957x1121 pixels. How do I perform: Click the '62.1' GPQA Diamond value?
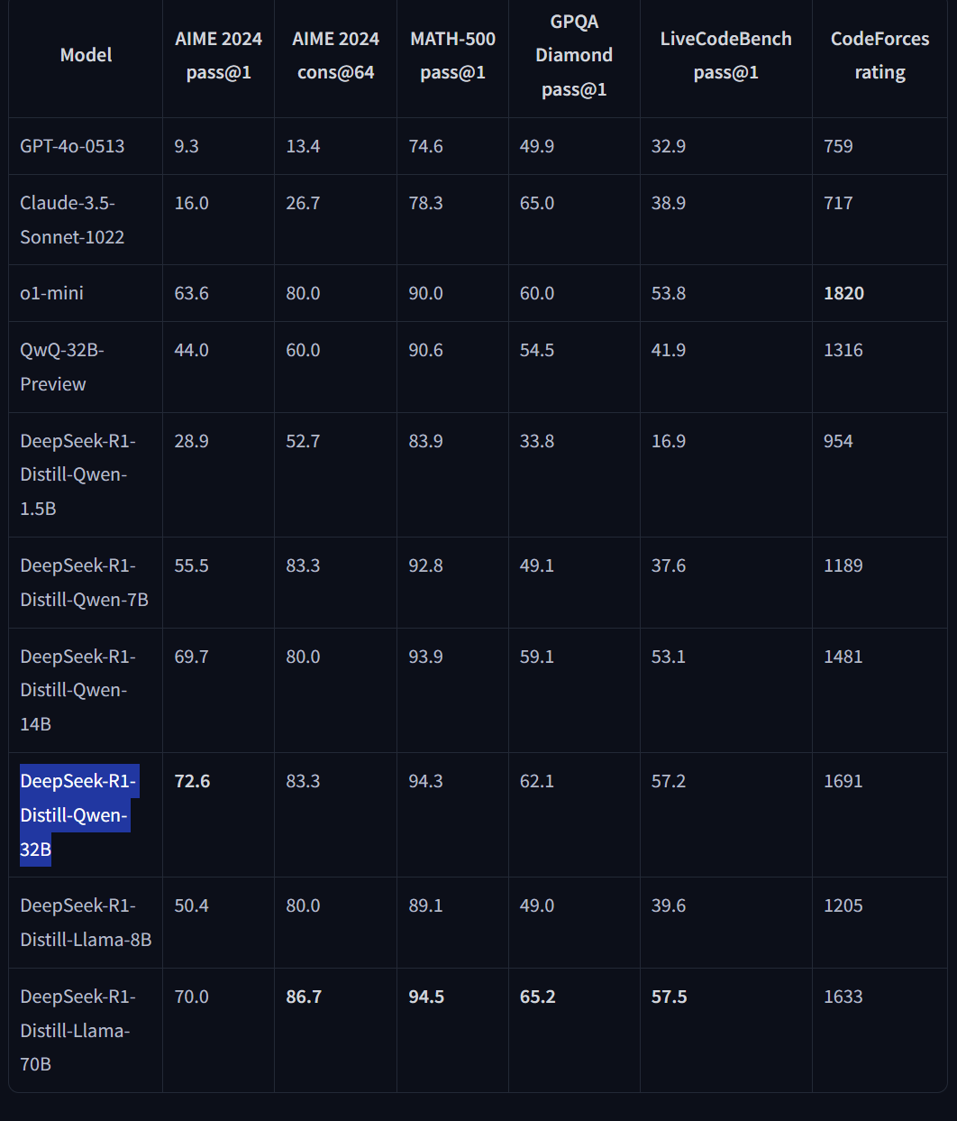pyautogui.click(x=537, y=781)
